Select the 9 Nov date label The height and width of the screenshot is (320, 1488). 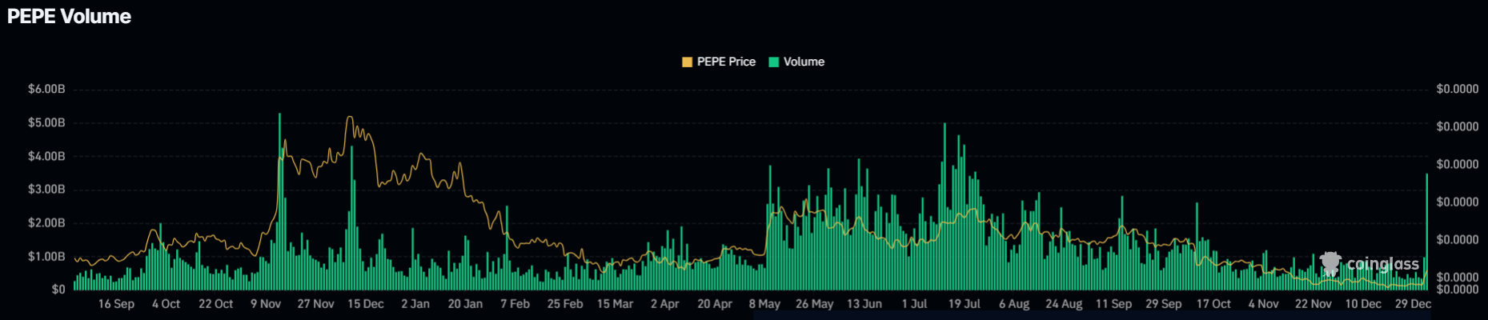(266, 304)
